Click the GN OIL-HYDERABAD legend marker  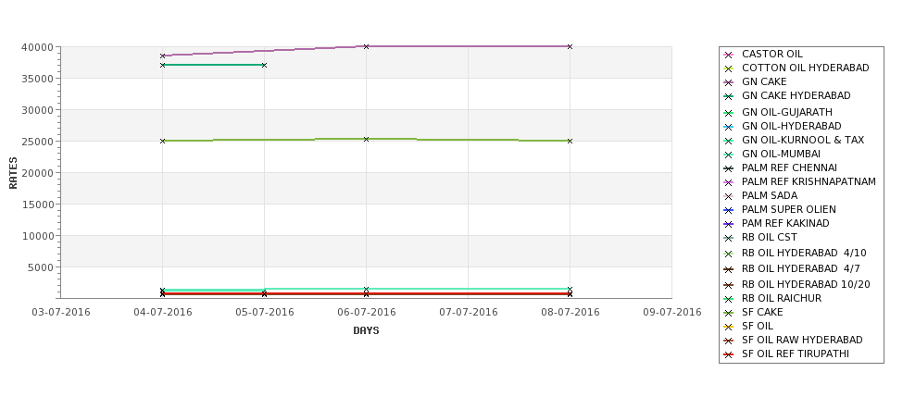728,127
